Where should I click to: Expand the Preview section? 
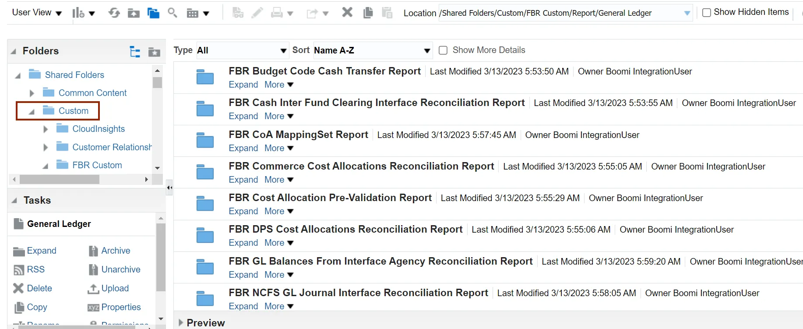click(x=181, y=323)
